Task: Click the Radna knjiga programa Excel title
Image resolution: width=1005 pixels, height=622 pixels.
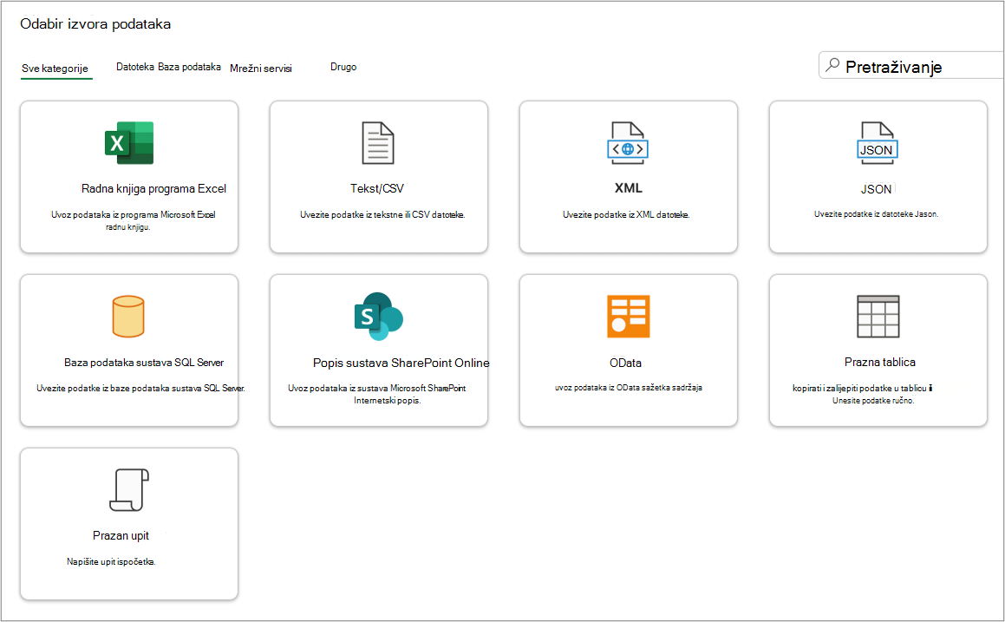Action: click(x=153, y=188)
